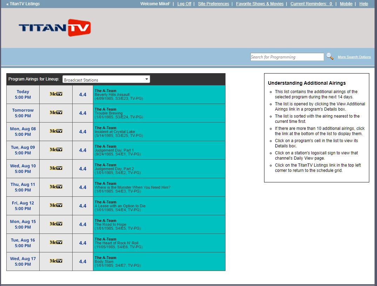View Current Reminders: 0
The width and height of the screenshot is (377, 286).
pos(312,4)
